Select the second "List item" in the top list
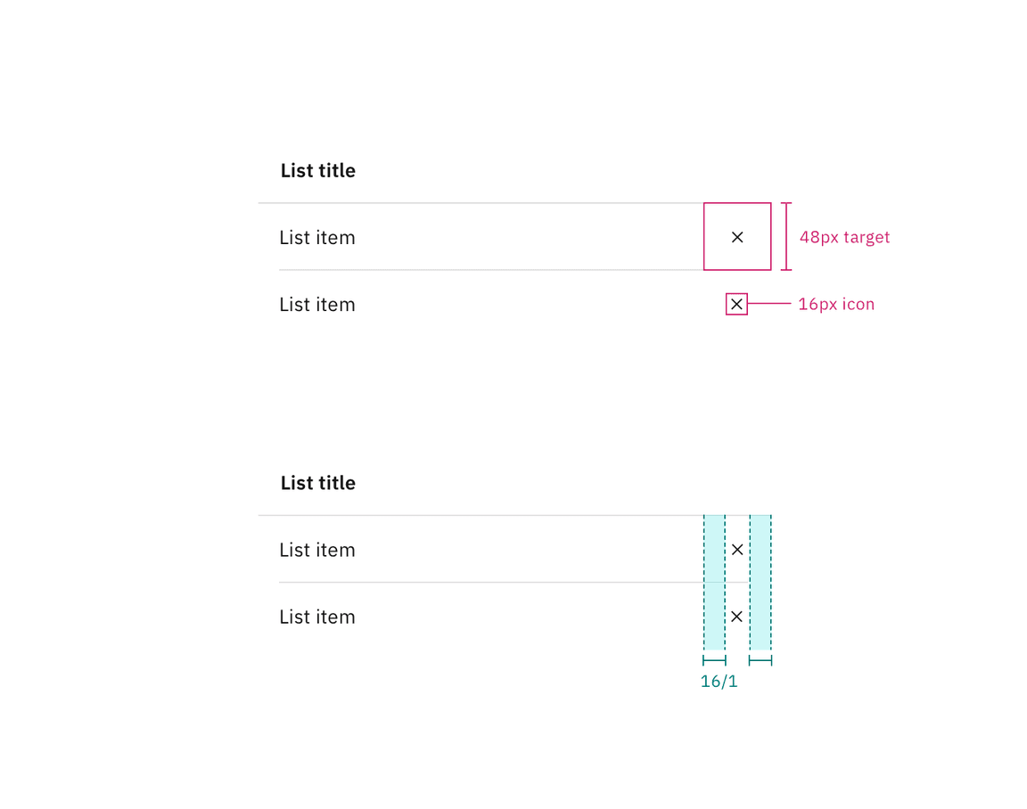This screenshot has height=809, width=1027. click(317, 305)
